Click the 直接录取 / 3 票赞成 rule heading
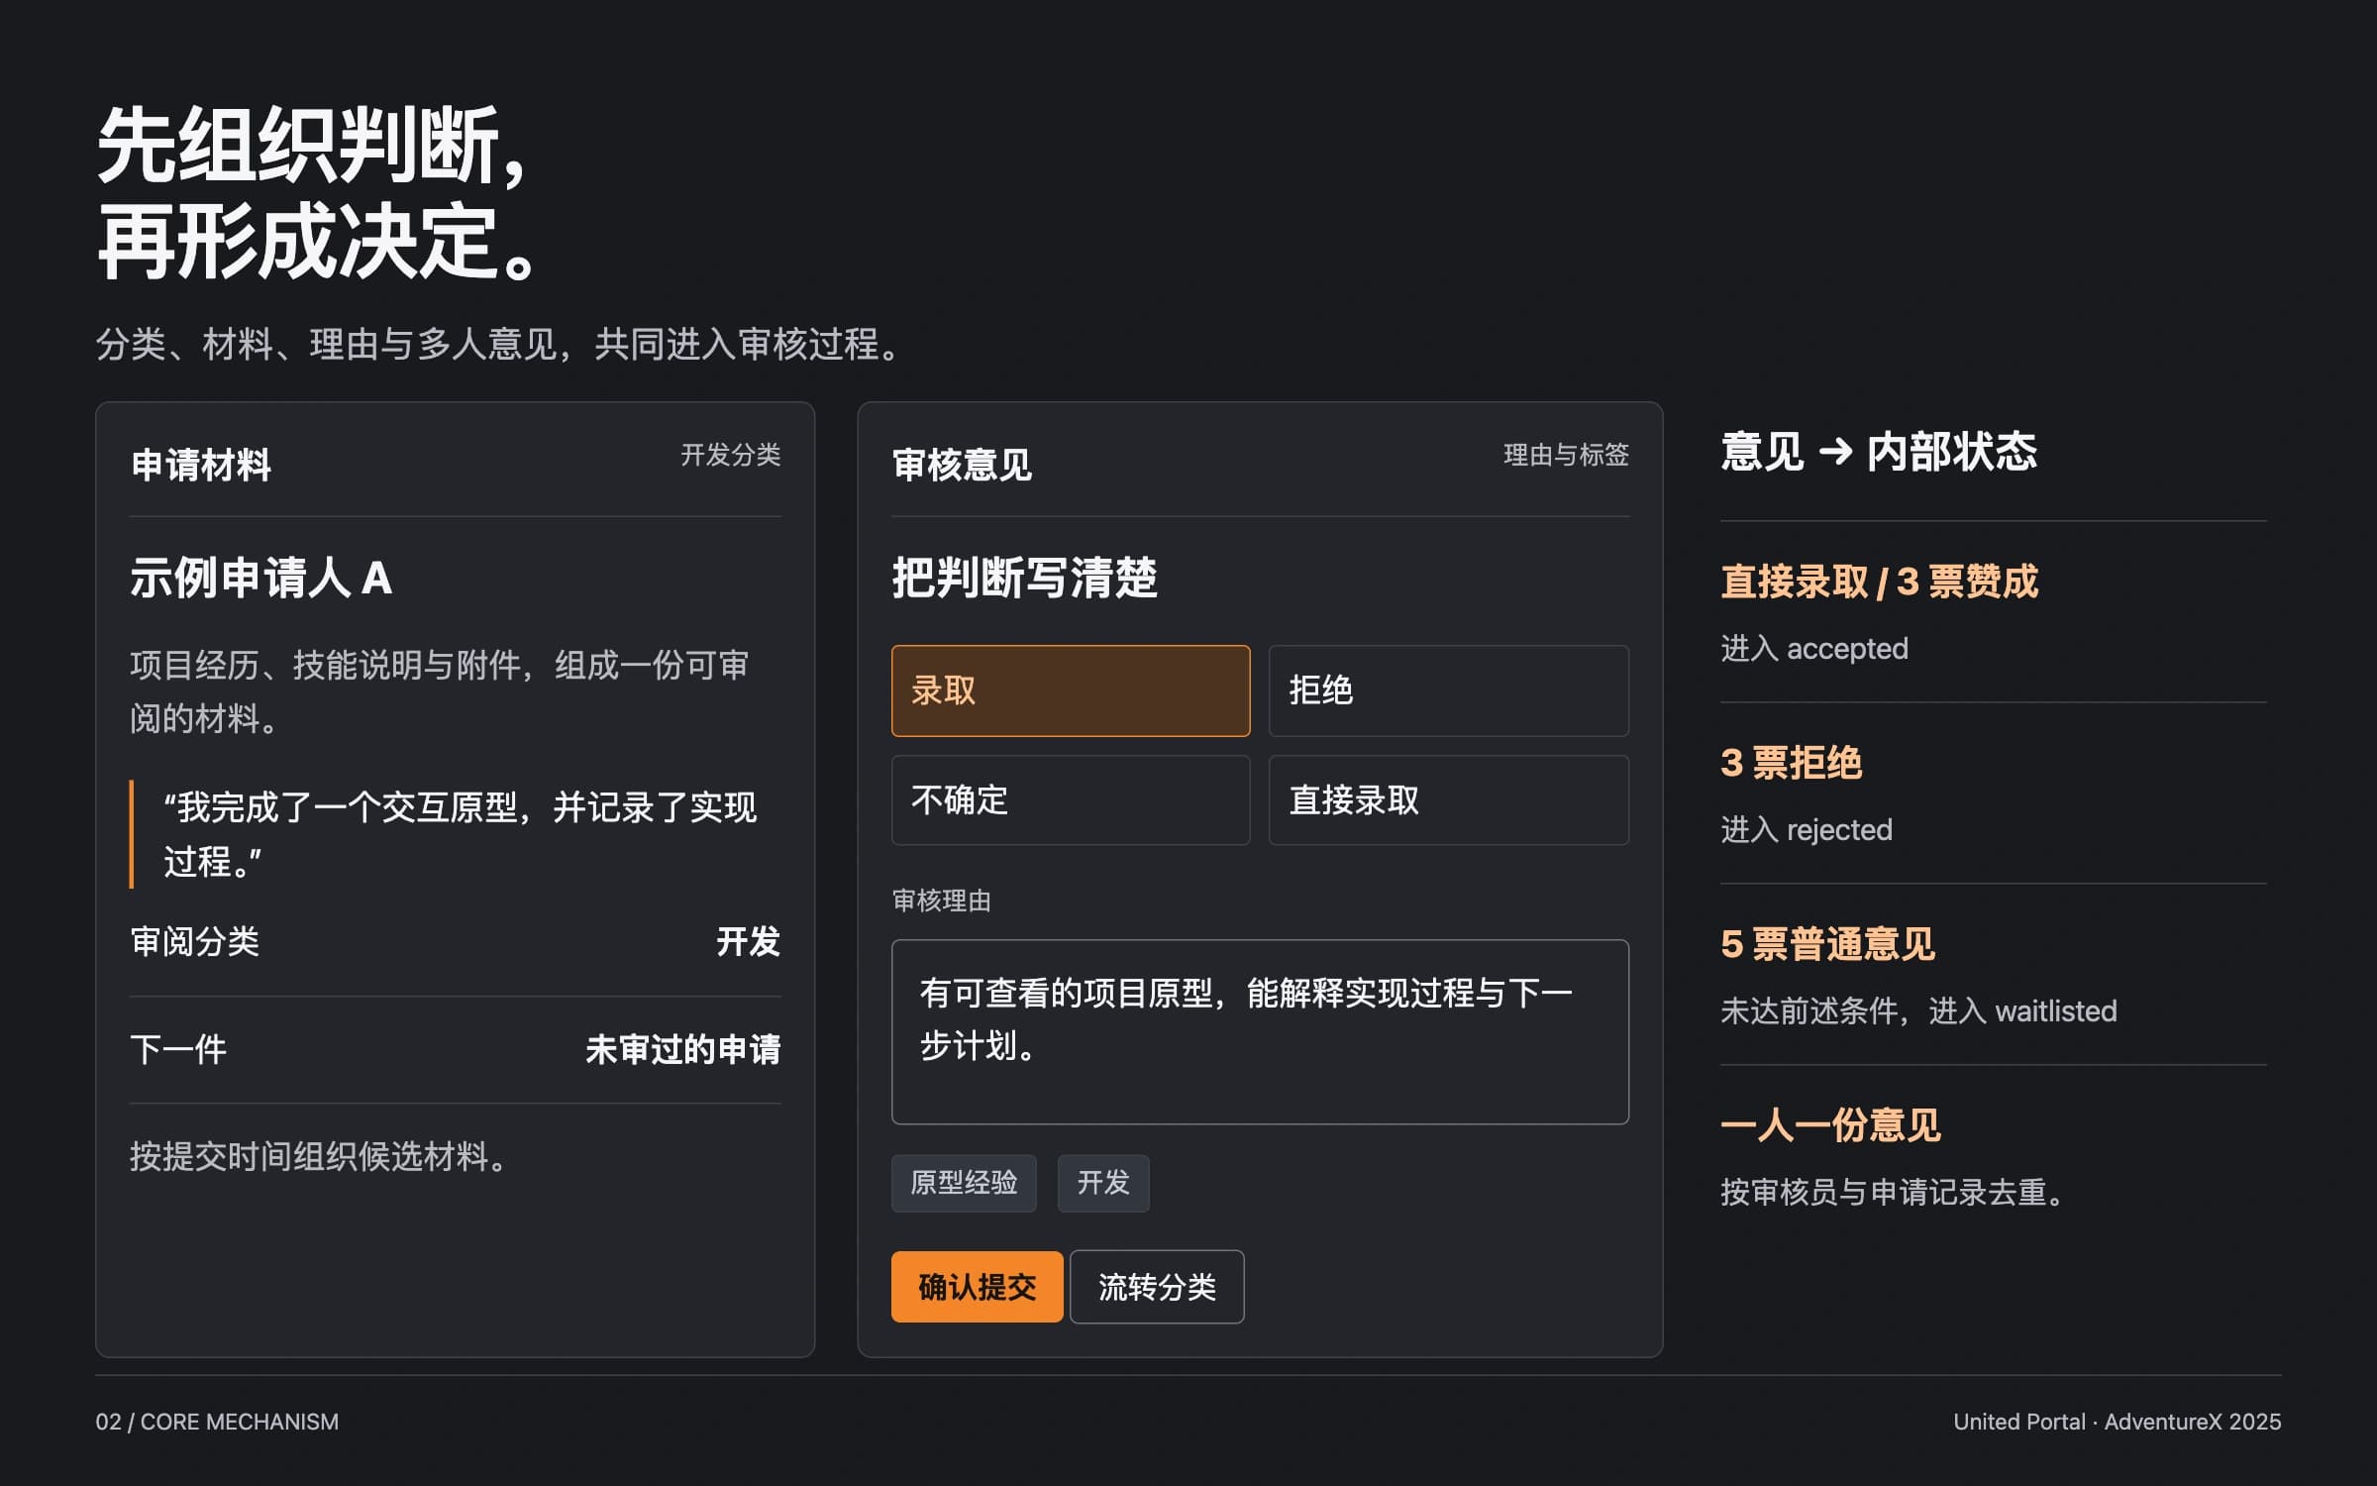The width and height of the screenshot is (2377, 1486). coord(1879,582)
